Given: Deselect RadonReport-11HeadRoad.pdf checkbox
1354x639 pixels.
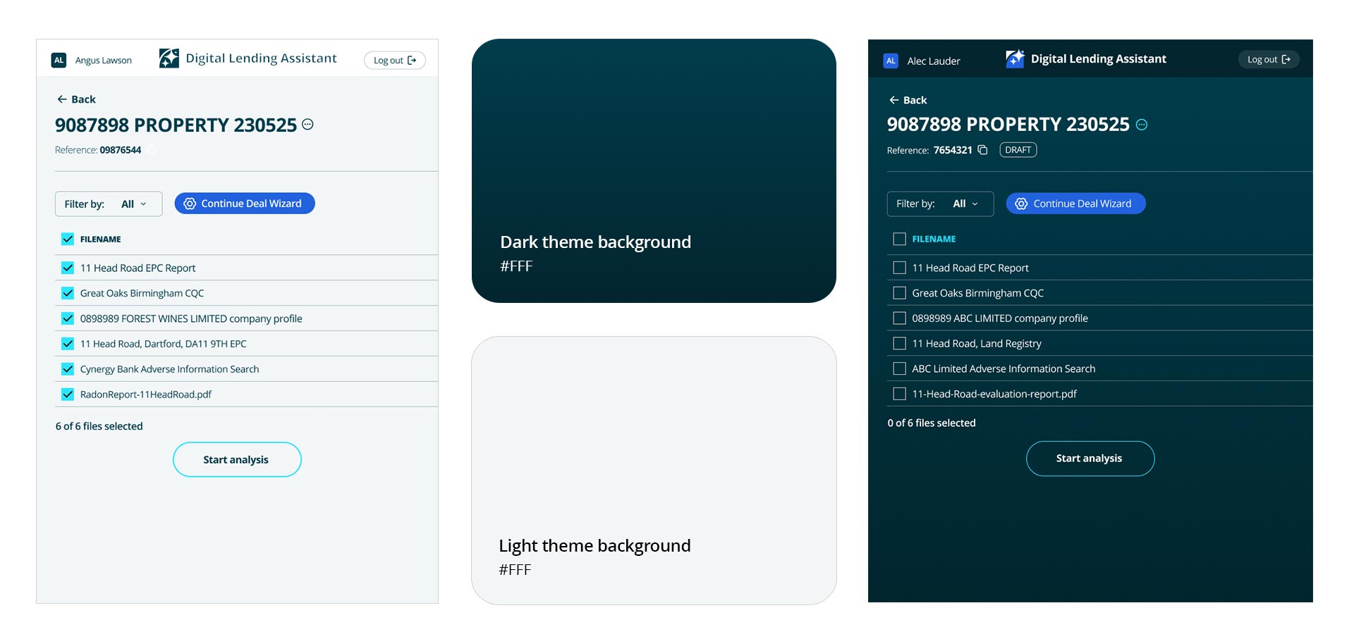Looking at the screenshot, I should [68, 395].
